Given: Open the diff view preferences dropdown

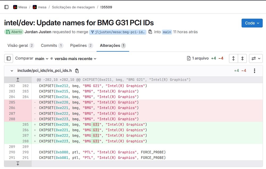Looking at the screenshot, I should click(256, 58).
